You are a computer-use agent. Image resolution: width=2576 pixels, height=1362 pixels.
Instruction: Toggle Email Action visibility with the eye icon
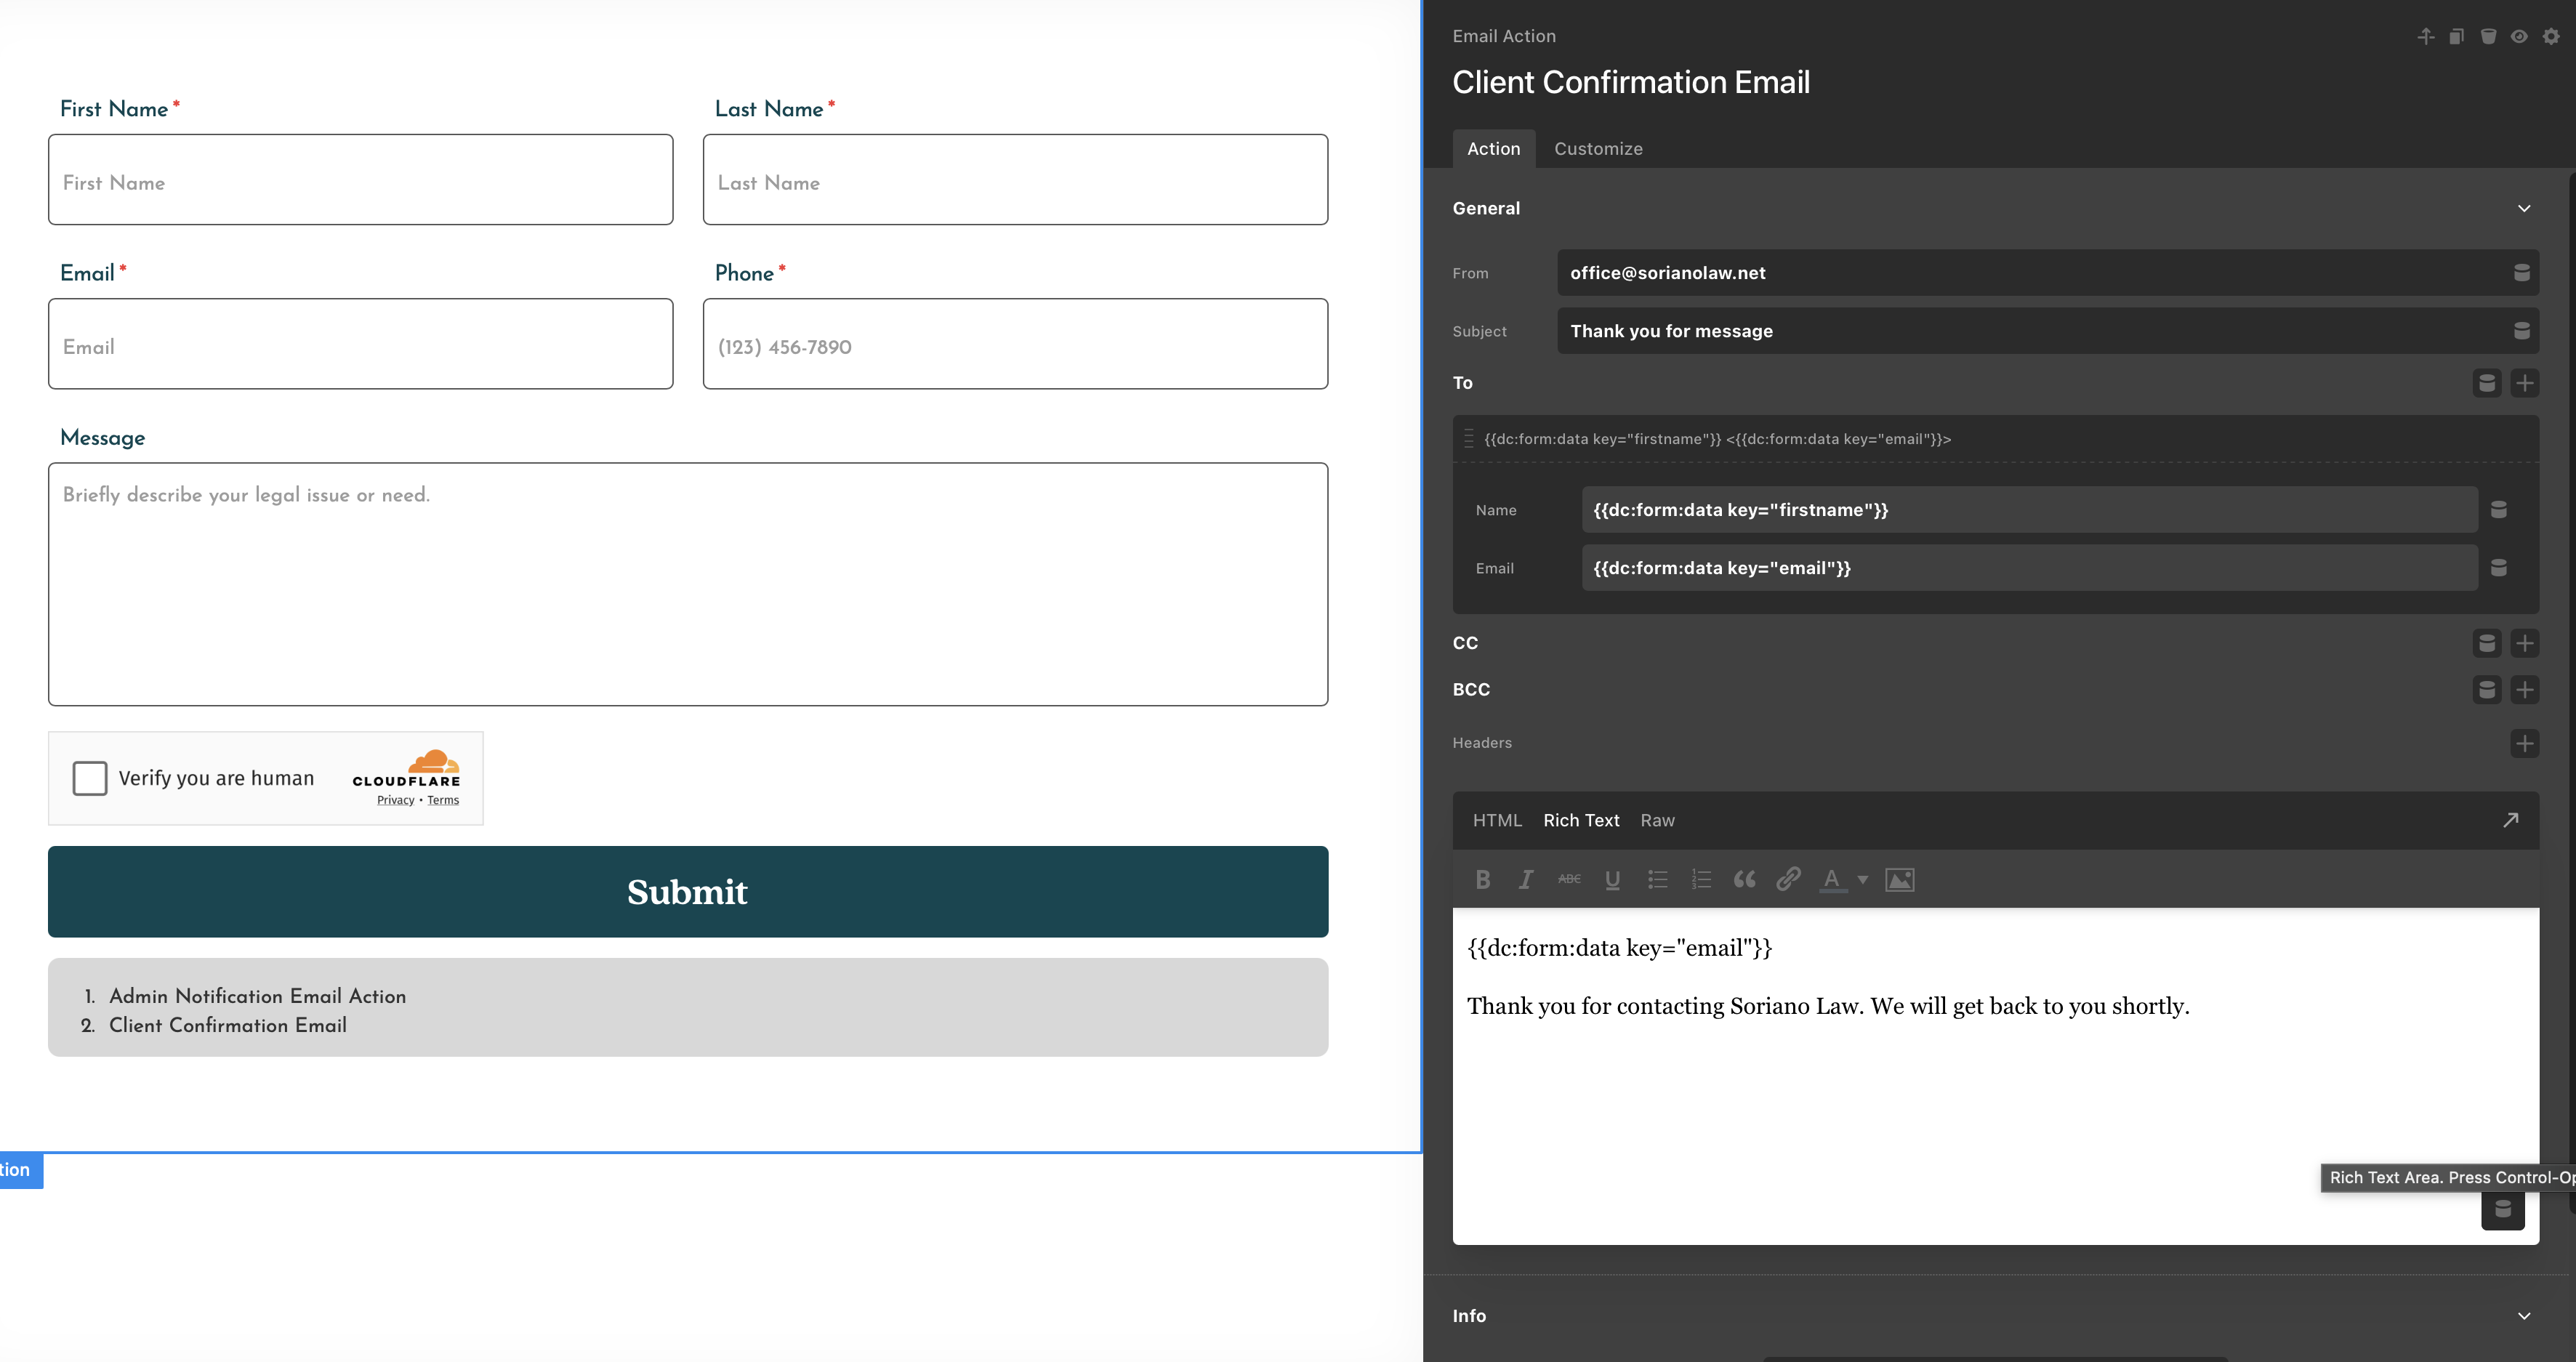(x=2519, y=37)
